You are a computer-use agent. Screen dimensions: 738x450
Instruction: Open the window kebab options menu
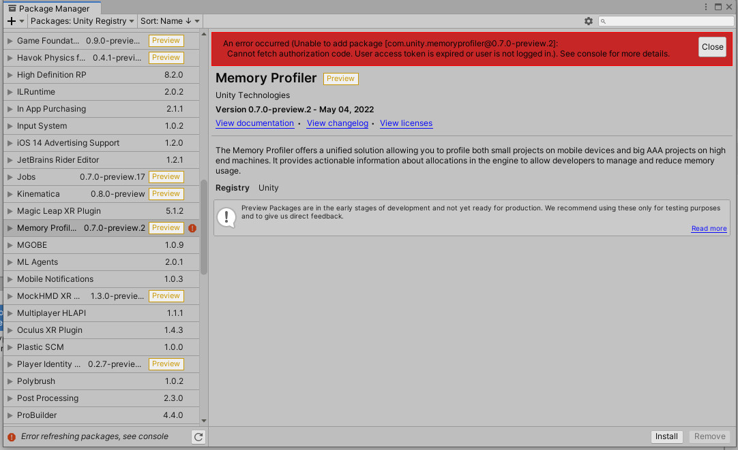[x=706, y=7]
